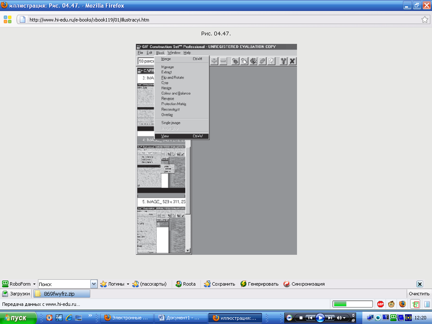Image resolution: width=432 pixels, height=324 pixels.
Task: Click the Firefox site identity page icon
Action: (23, 19)
